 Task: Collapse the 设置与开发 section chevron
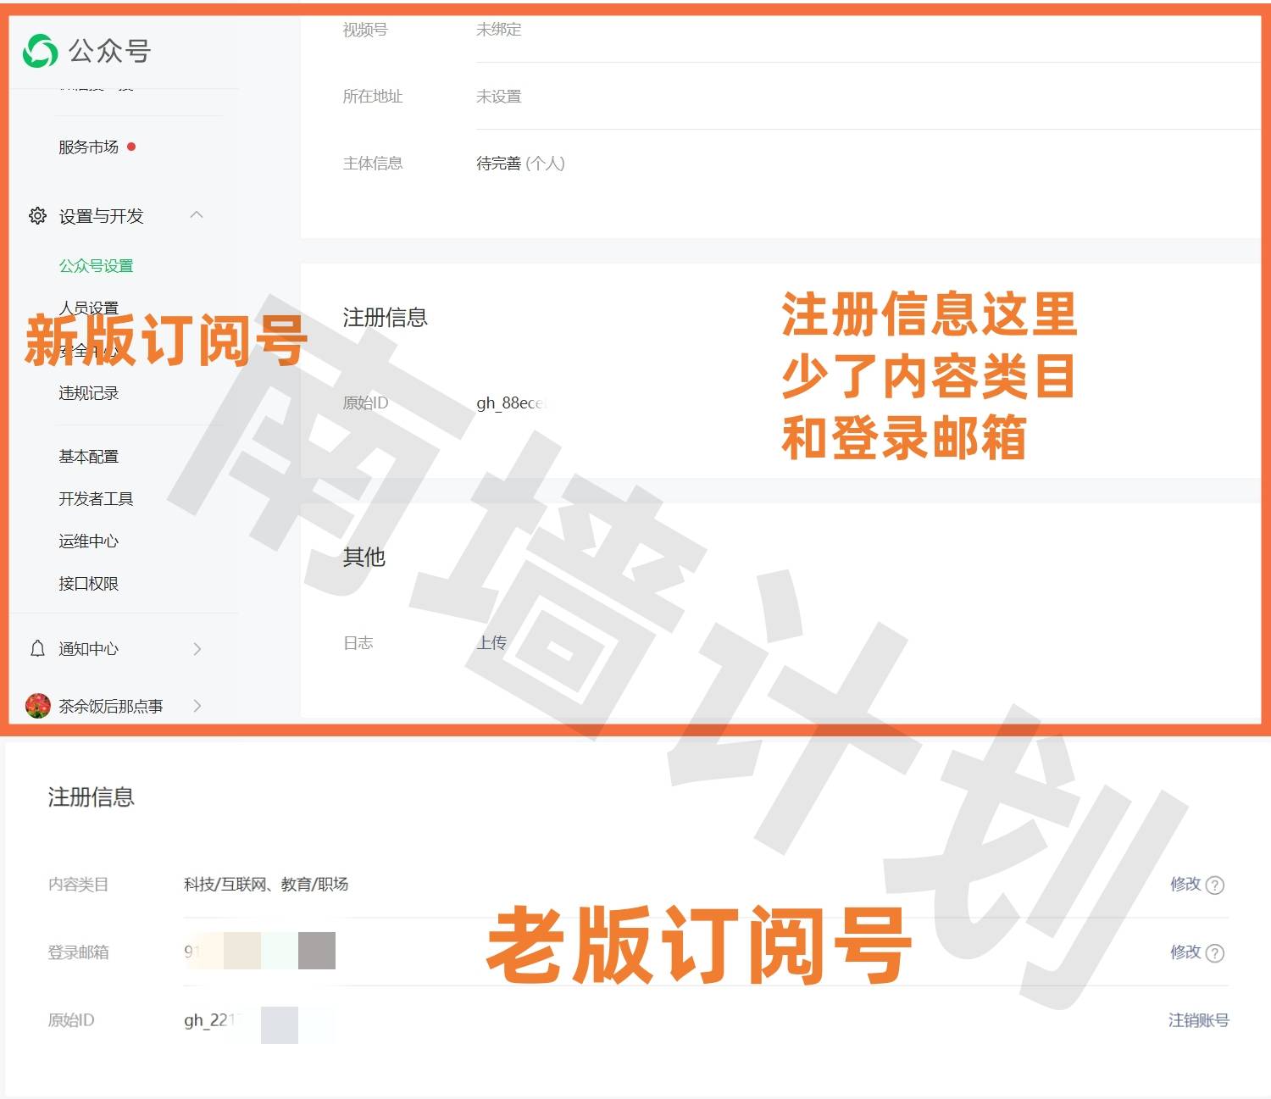pos(197,215)
